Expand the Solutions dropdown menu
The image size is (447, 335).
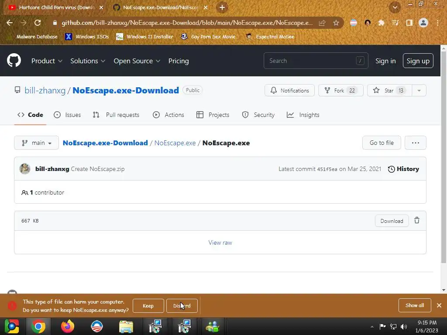88,61
